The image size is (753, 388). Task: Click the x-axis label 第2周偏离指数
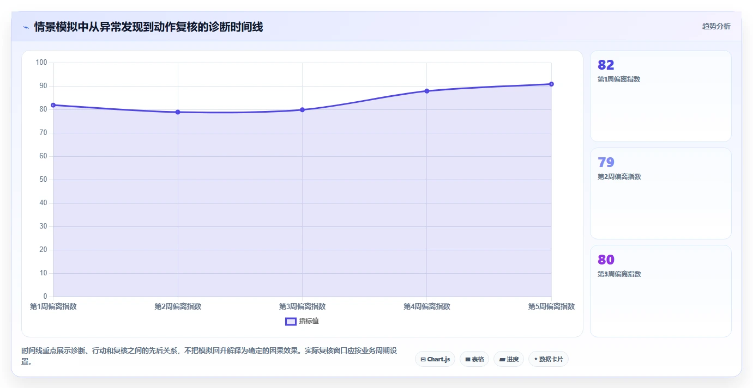[x=178, y=306]
